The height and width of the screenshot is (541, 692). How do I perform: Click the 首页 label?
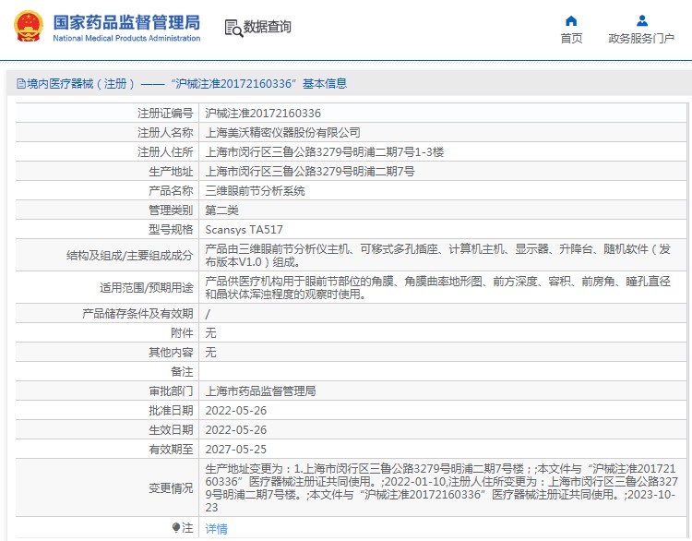[x=571, y=39]
